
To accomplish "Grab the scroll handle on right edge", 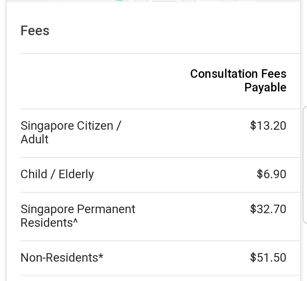I will 305,165.
